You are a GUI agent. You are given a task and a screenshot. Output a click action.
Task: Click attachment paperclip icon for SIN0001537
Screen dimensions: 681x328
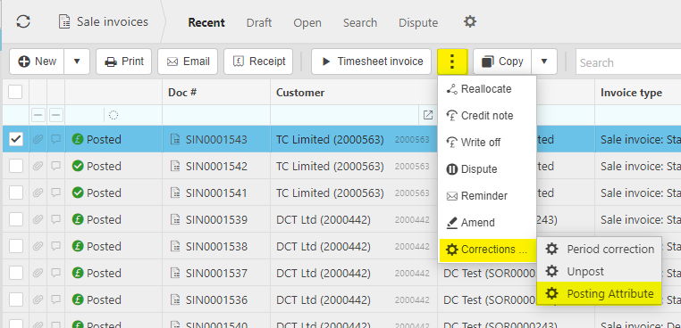tap(38, 273)
